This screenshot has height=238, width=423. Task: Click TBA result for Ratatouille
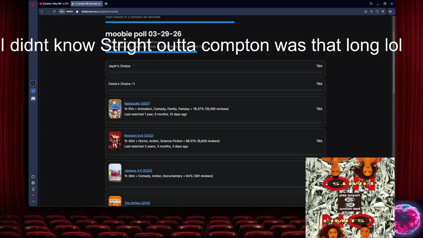(x=319, y=109)
